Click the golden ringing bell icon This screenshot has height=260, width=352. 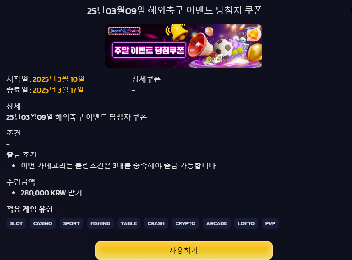point(177,32)
